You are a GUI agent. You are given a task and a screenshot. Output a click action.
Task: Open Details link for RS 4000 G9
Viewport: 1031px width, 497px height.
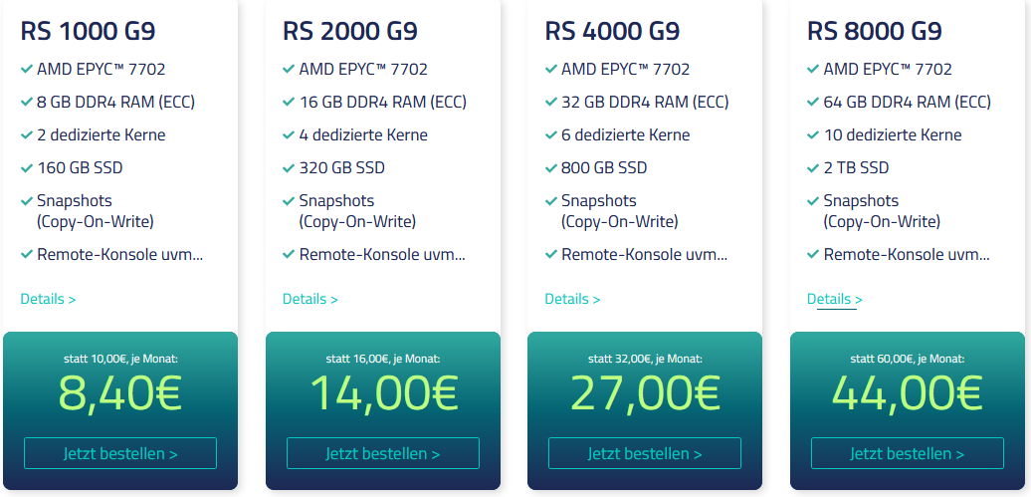click(x=572, y=299)
